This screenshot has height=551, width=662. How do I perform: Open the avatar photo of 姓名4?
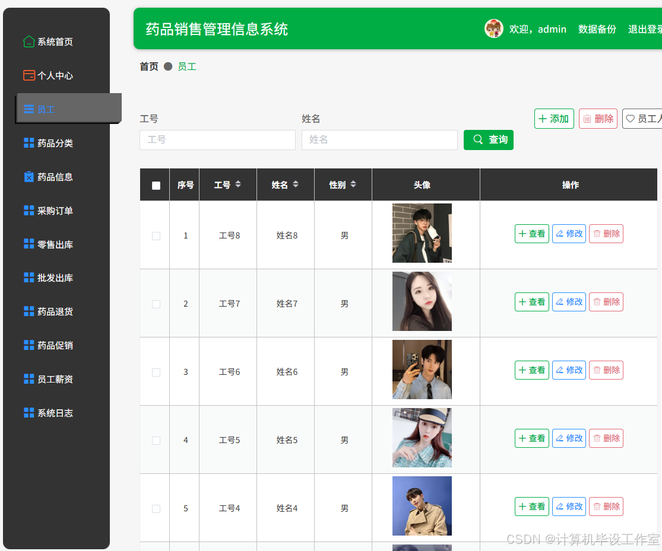tap(422, 506)
